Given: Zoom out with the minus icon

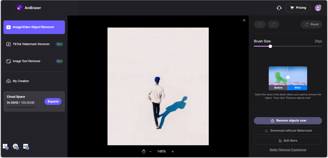Looking at the screenshot, I should (150, 152).
